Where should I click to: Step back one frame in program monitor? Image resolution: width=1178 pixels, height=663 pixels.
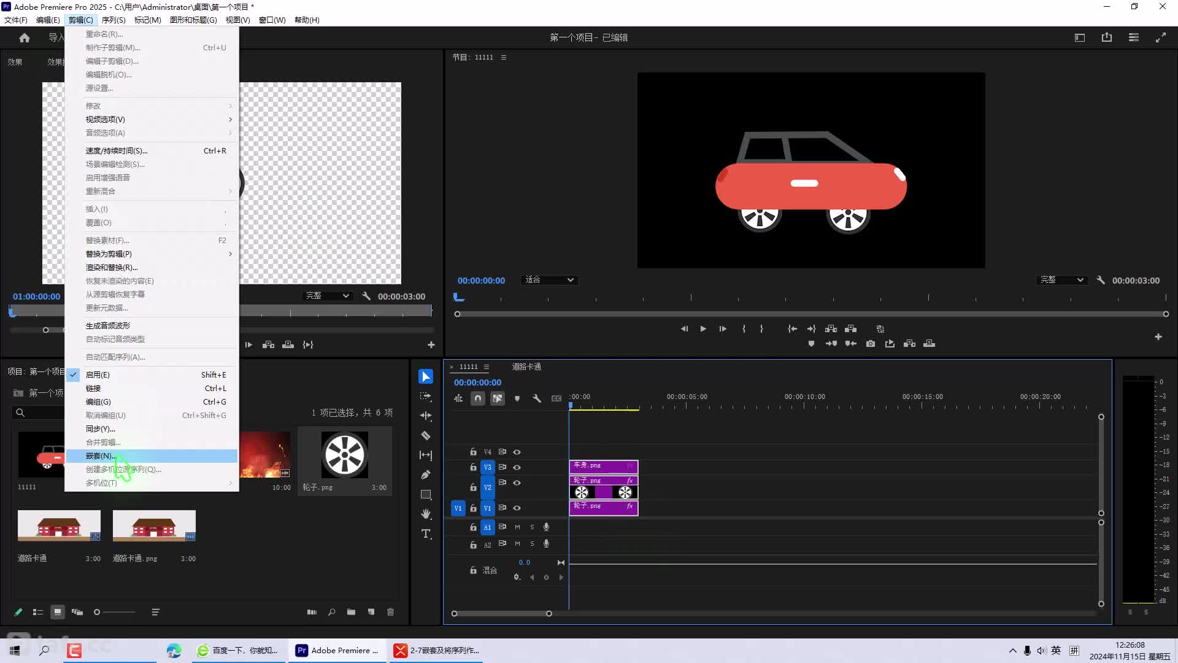(684, 329)
